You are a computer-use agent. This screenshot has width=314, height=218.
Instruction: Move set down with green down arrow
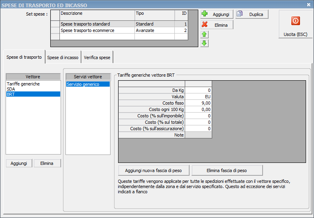(204, 43)
